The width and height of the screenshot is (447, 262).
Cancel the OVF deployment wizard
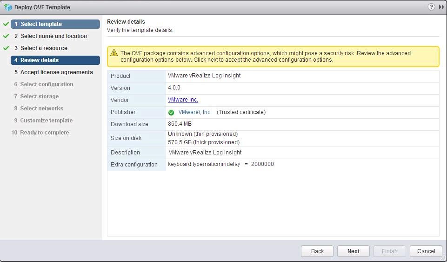coord(426,251)
